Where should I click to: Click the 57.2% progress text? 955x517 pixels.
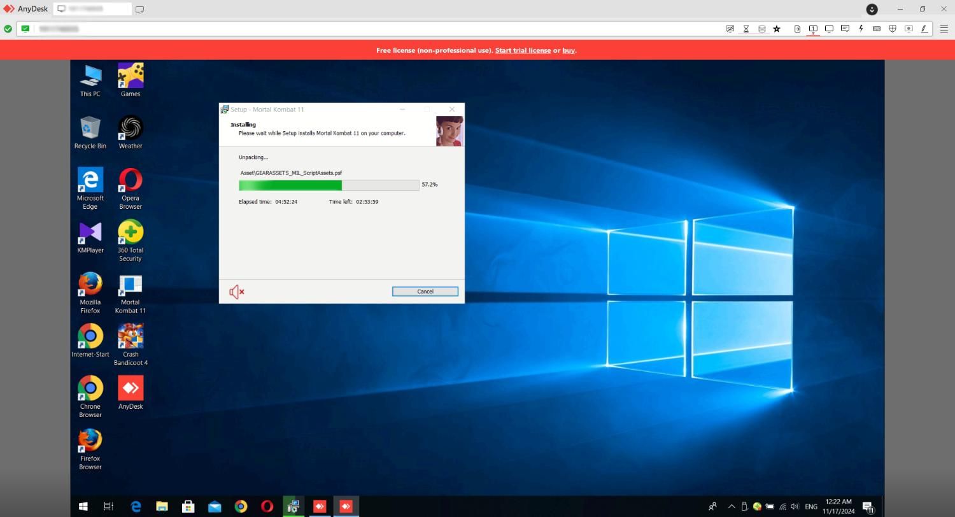click(x=430, y=185)
